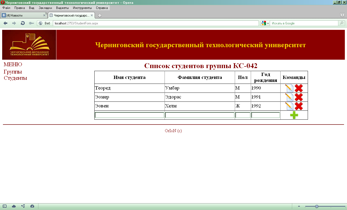The width and height of the screenshot is (347, 210).
Task: Reload the page with refresh icon
Action: [23, 23]
